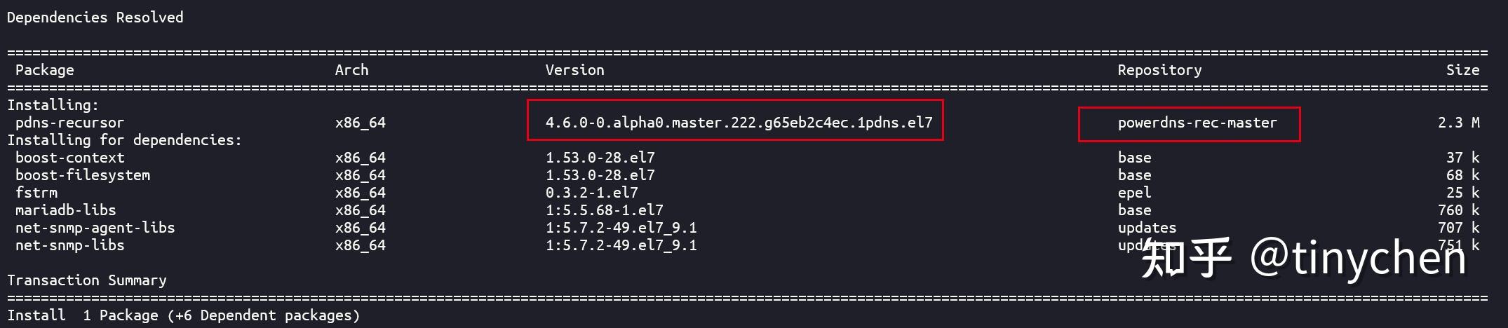Image resolution: width=1508 pixels, height=328 pixels.
Task: Click the Install 1 Package summary line
Action: (x=183, y=315)
